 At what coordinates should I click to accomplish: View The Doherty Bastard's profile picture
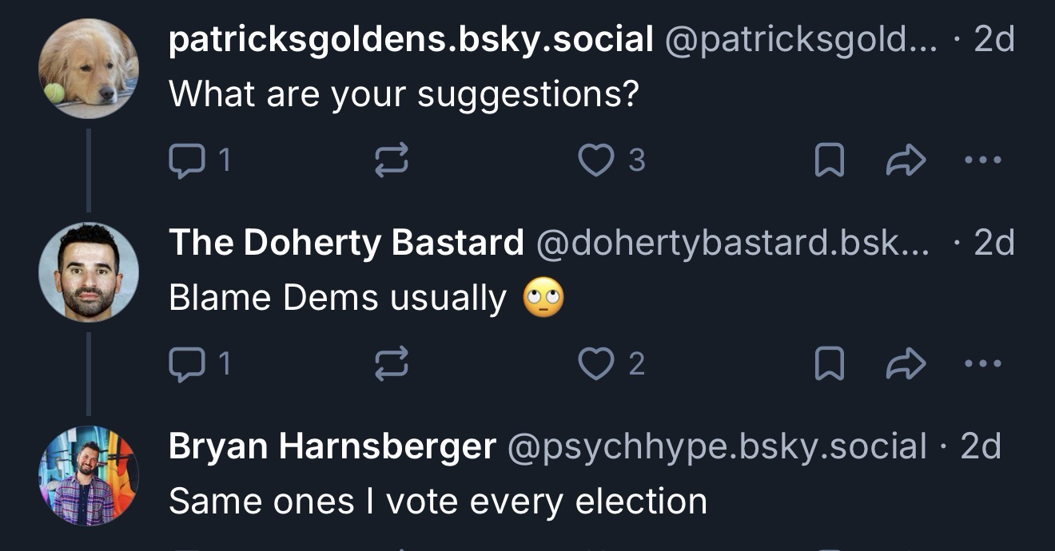[88, 272]
